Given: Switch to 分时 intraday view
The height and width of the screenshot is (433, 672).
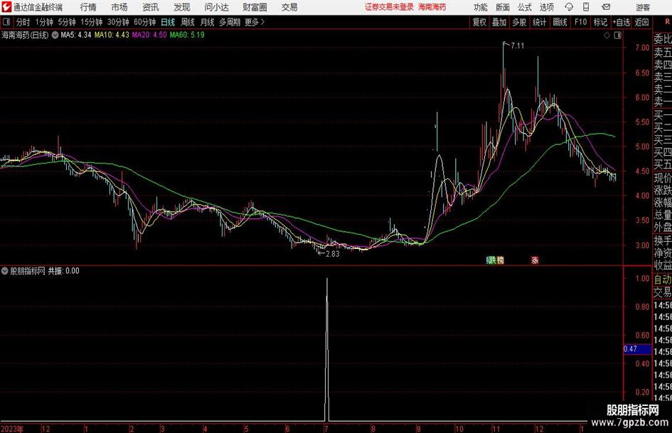Looking at the screenshot, I should tap(23, 22).
